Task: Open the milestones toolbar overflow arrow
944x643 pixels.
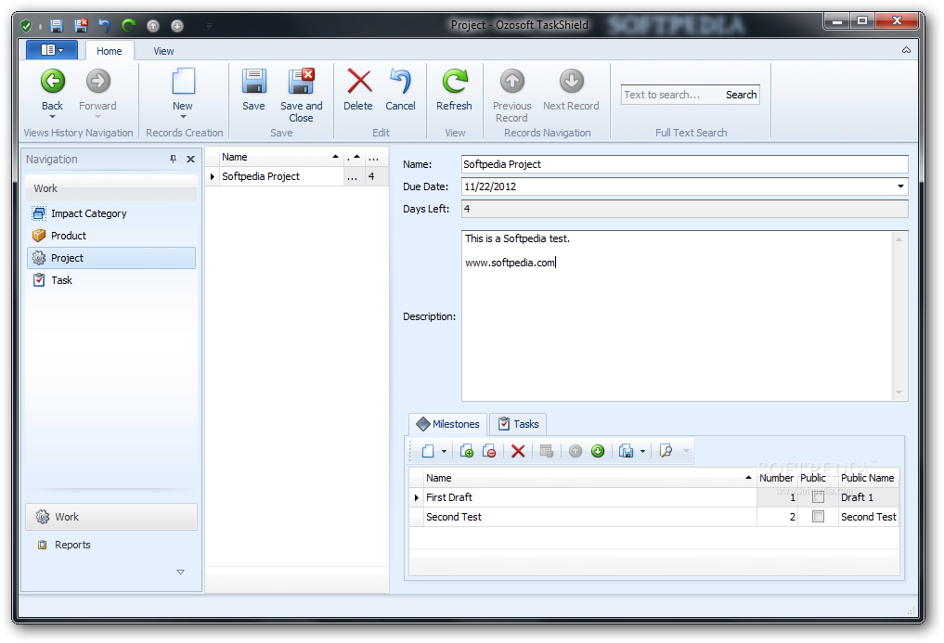Action: [x=686, y=451]
